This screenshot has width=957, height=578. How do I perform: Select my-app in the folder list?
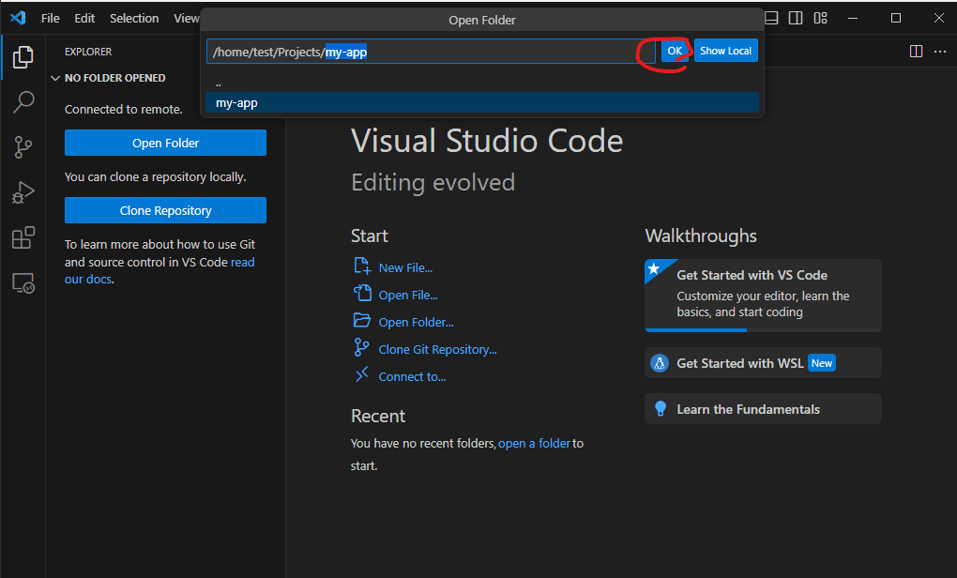pyautogui.click(x=482, y=102)
